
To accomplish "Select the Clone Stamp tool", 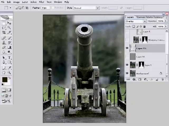I will 4,43.
